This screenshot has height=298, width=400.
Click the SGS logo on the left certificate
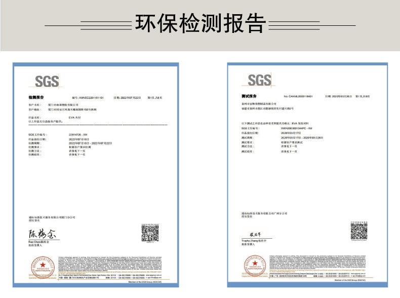tap(47, 82)
